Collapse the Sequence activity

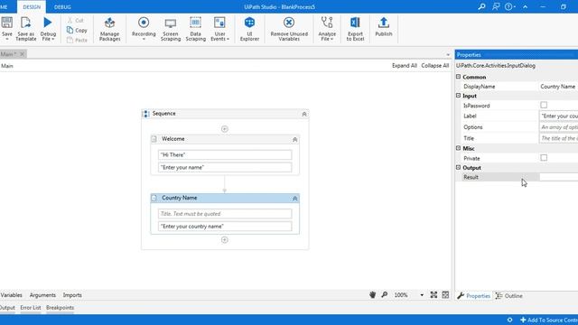[304, 114]
